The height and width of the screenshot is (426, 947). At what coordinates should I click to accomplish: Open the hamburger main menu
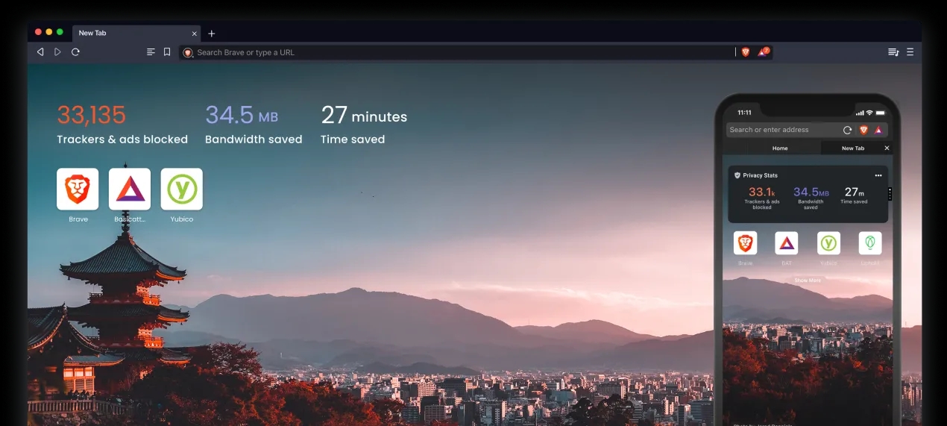click(910, 52)
